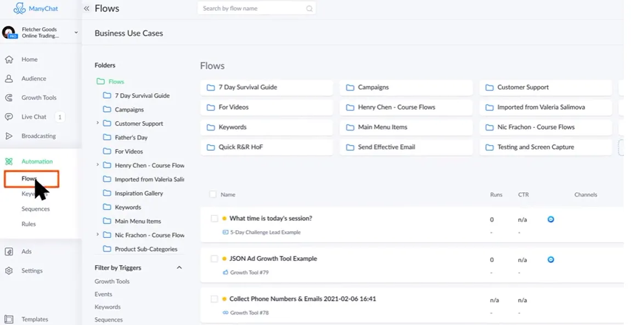Collapse sidebar with double-chevron icon
This screenshot has width=631, height=325.
tap(87, 9)
